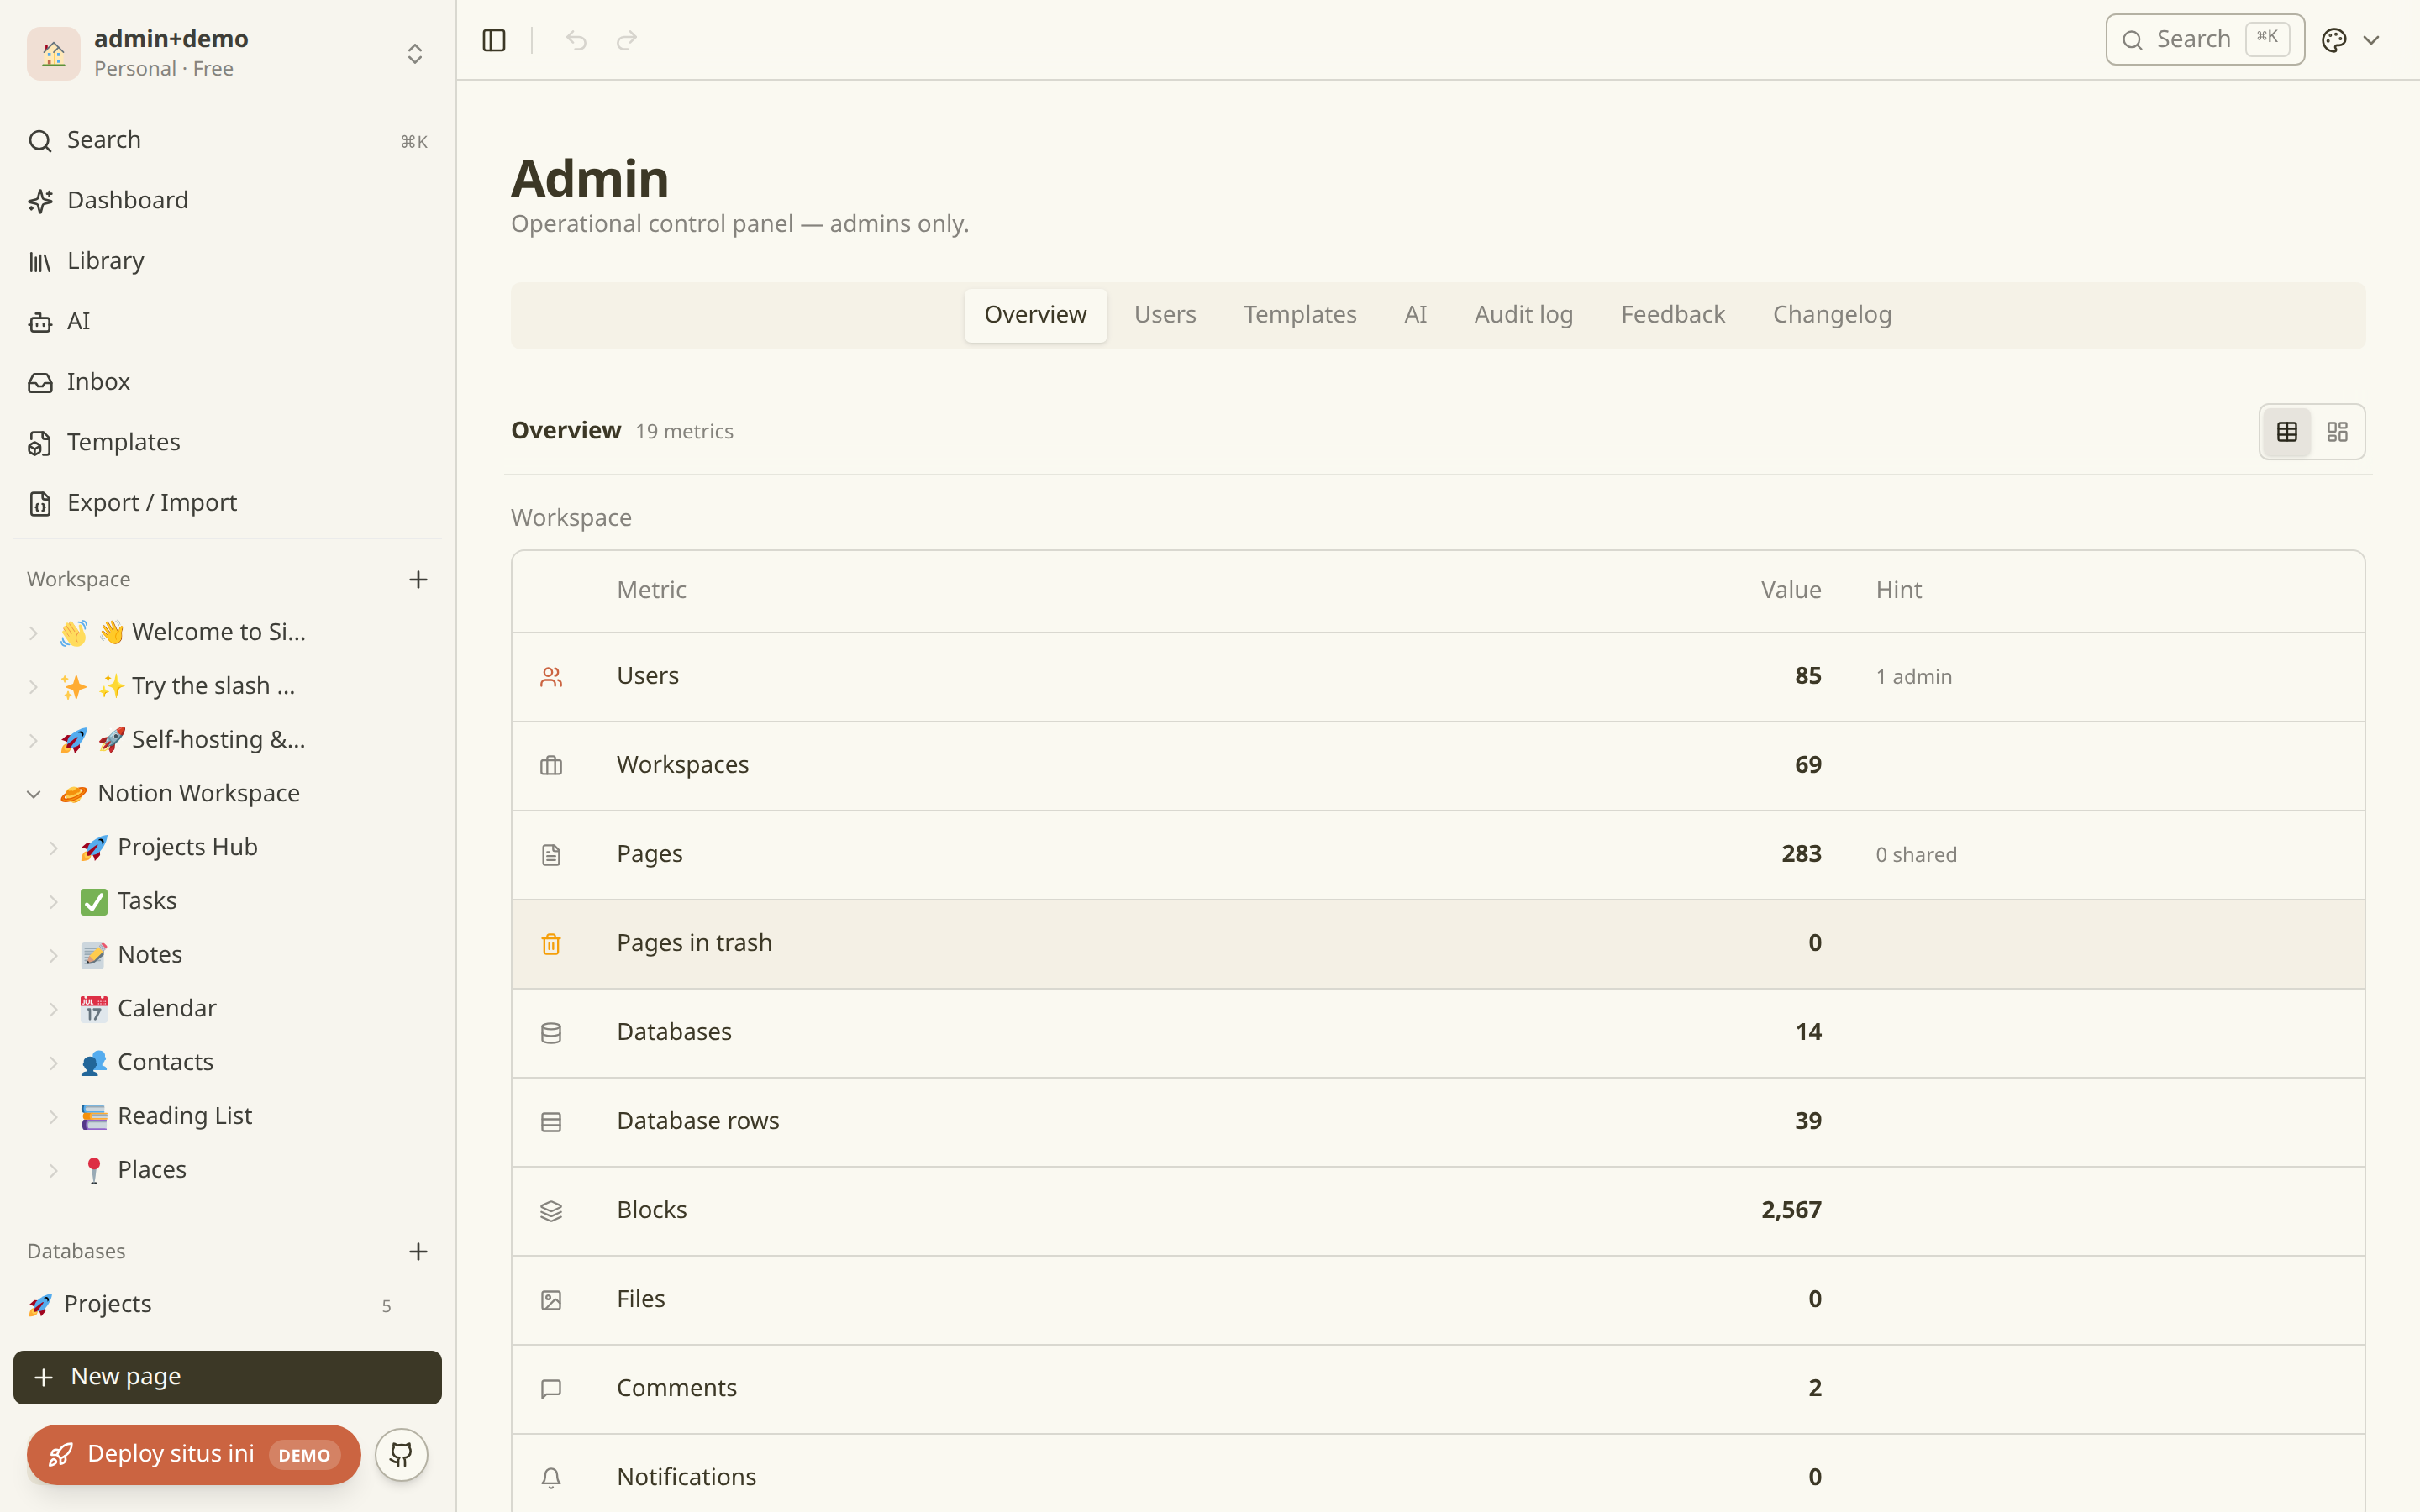The width and height of the screenshot is (2420, 1512).
Task: Open sidebar Search item
Action: click(x=227, y=140)
